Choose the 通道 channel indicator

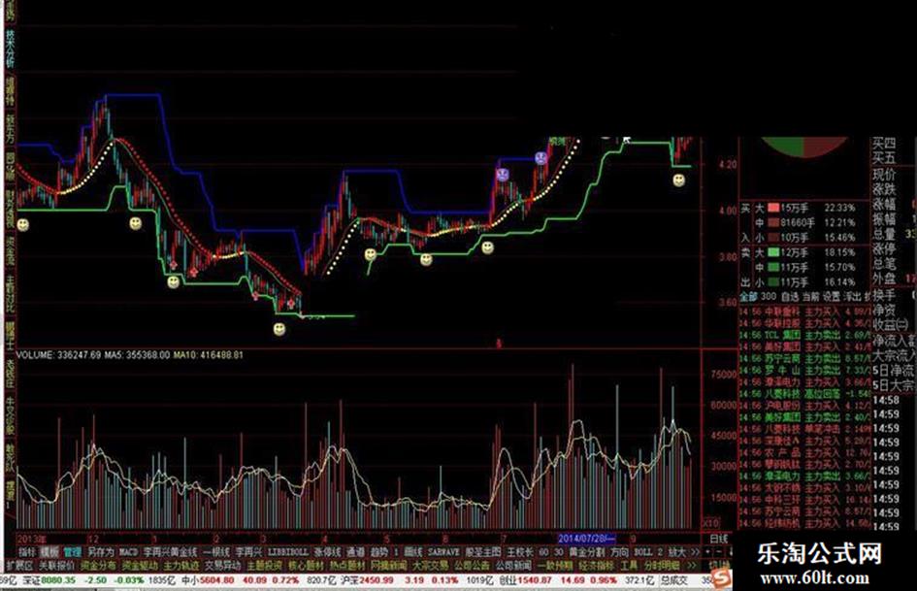coord(355,552)
